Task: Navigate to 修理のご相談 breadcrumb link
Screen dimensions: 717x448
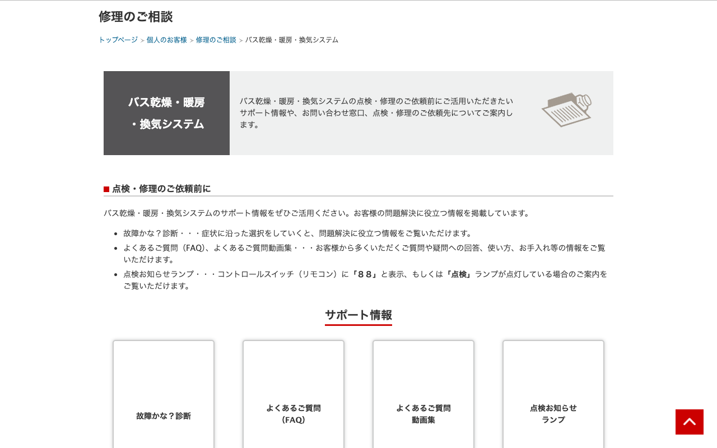Action: pyautogui.click(x=216, y=40)
